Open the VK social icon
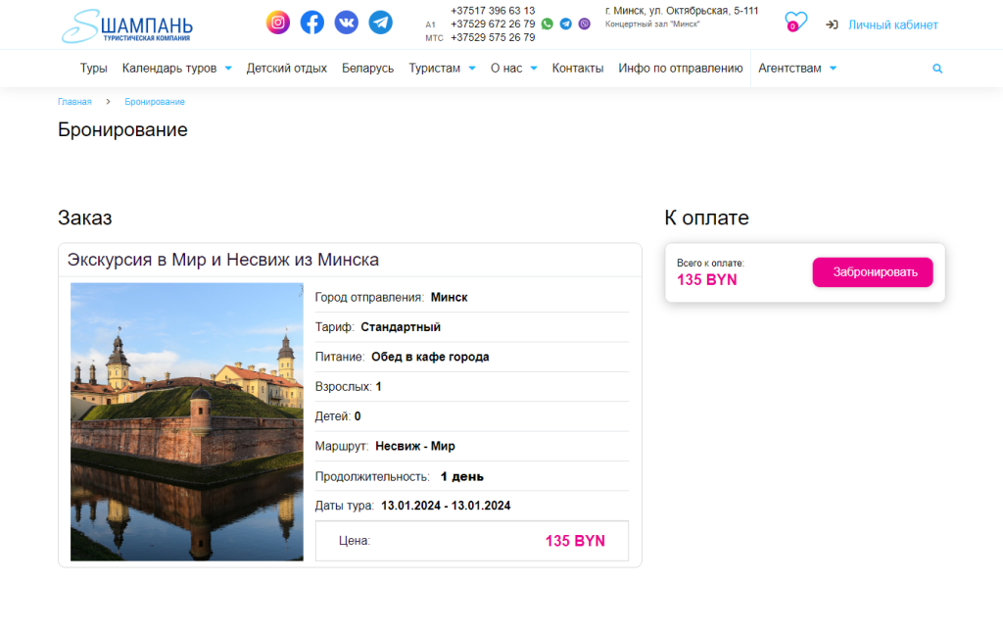 [346, 23]
